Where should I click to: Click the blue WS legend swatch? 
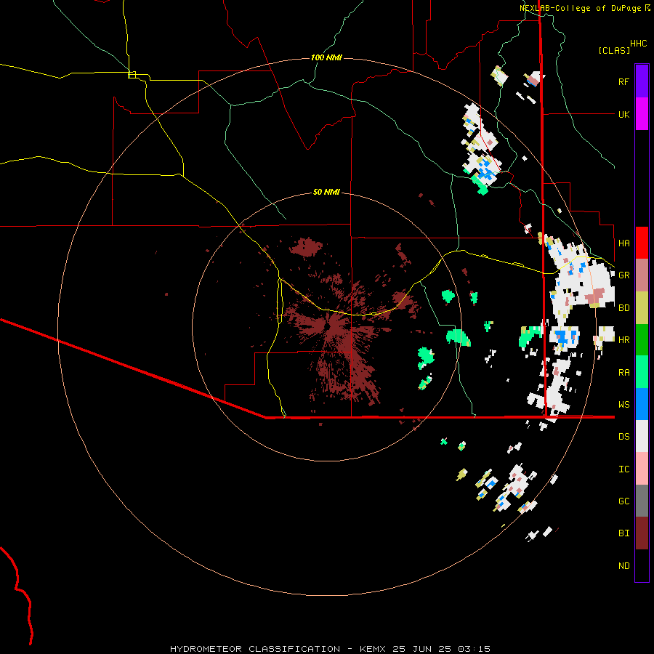(x=642, y=404)
